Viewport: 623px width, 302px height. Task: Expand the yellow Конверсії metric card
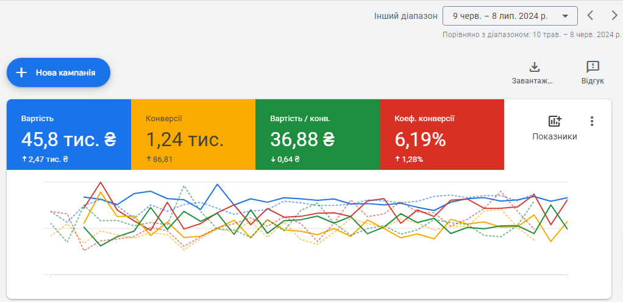click(193, 135)
